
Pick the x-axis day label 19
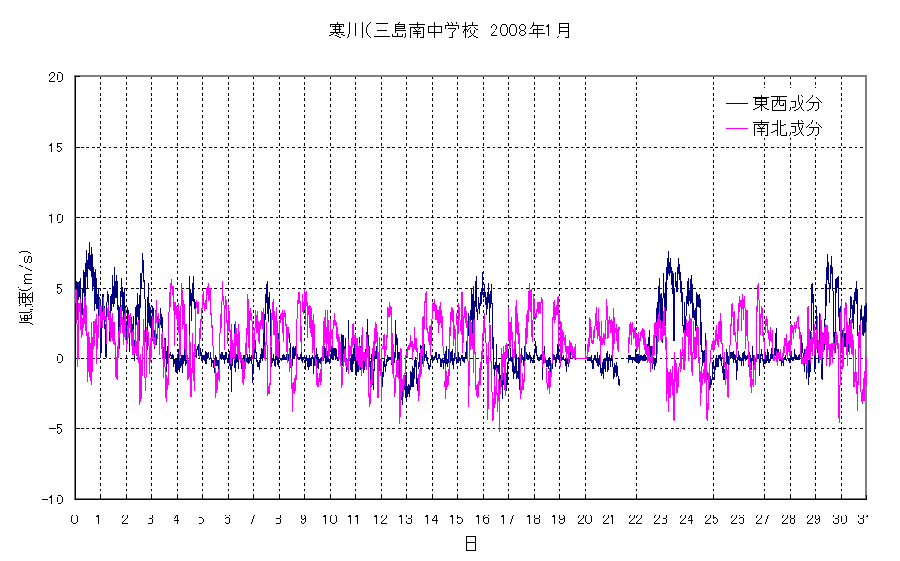[x=559, y=519]
